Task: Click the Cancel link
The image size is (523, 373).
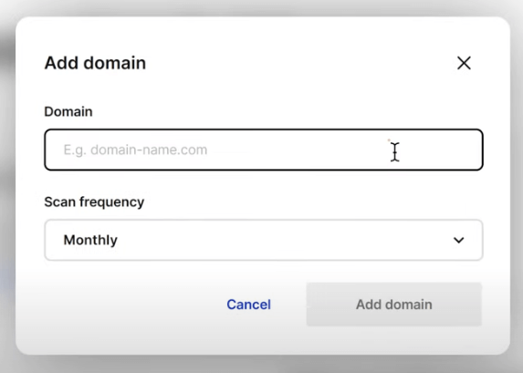Action: (248, 305)
